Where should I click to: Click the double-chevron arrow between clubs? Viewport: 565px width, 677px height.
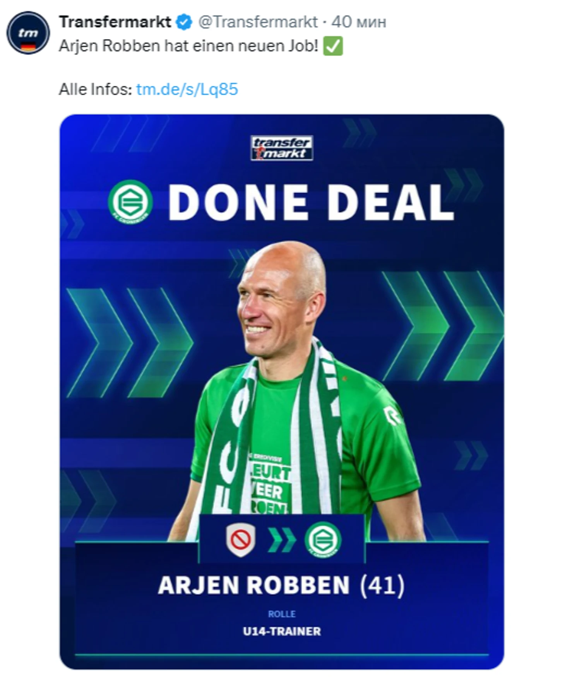click(x=282, y=540)
